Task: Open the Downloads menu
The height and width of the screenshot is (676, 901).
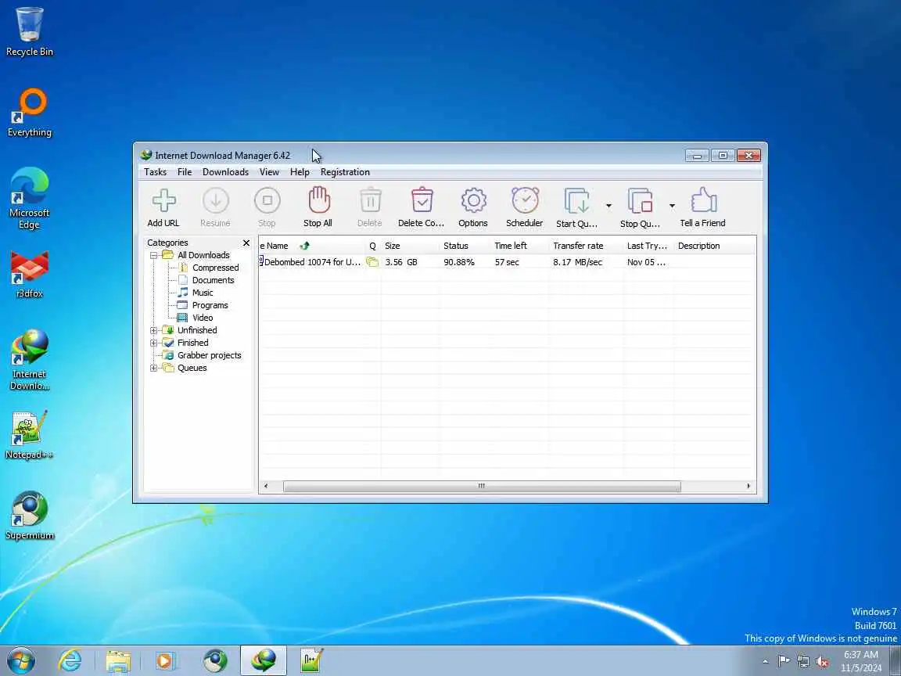Action: (225, 172)
